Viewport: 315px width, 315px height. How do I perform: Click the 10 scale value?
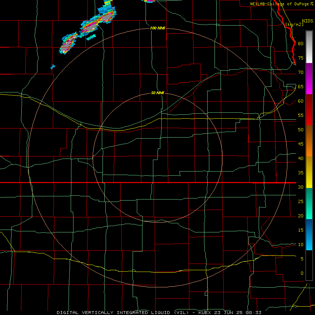(x=301, y=245)
